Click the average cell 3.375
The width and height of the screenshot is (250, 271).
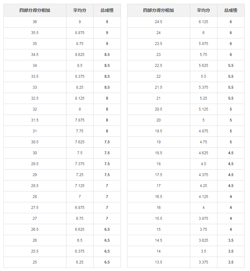[x=203, y=262]
